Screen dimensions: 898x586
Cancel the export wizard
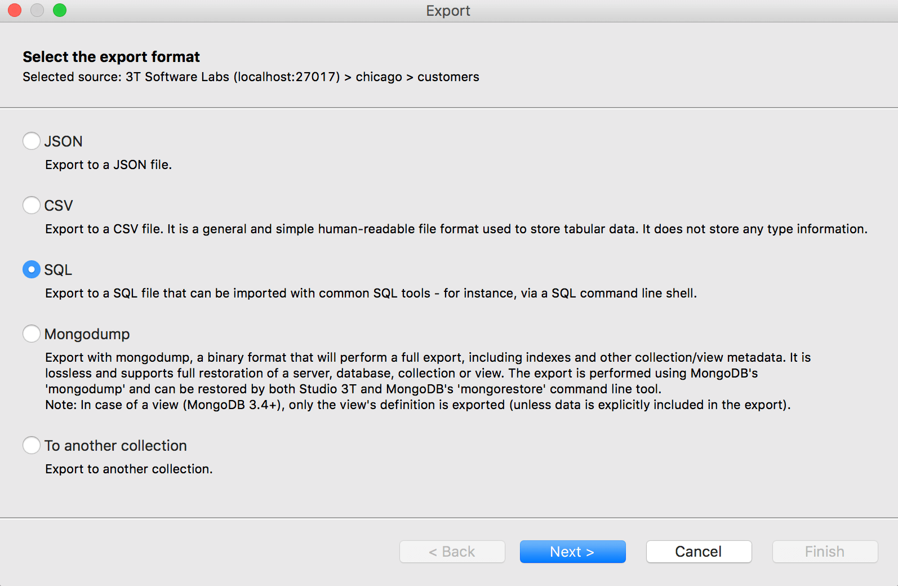[698, 552]
